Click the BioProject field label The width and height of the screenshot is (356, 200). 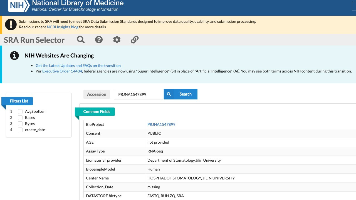[95, 124]
